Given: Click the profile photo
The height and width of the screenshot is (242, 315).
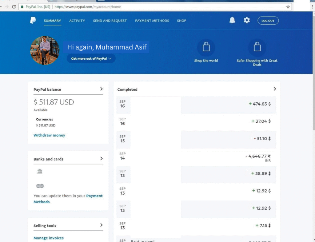Looking at the screenshot, I should [x=45, y=50].
